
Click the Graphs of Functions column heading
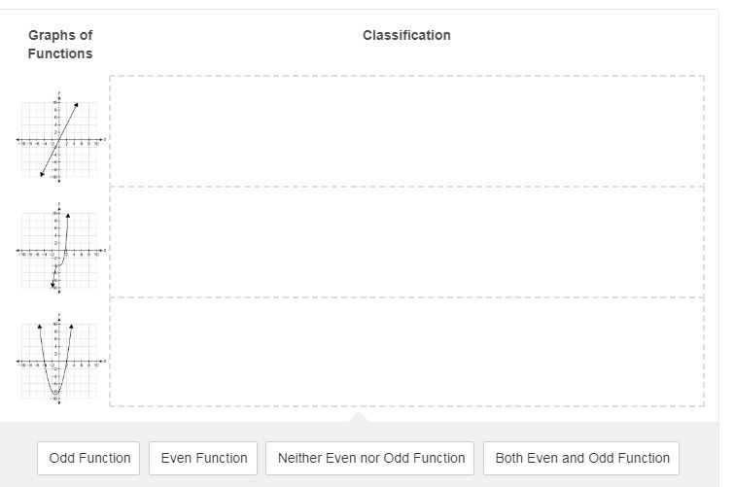[x=60, y=45]
